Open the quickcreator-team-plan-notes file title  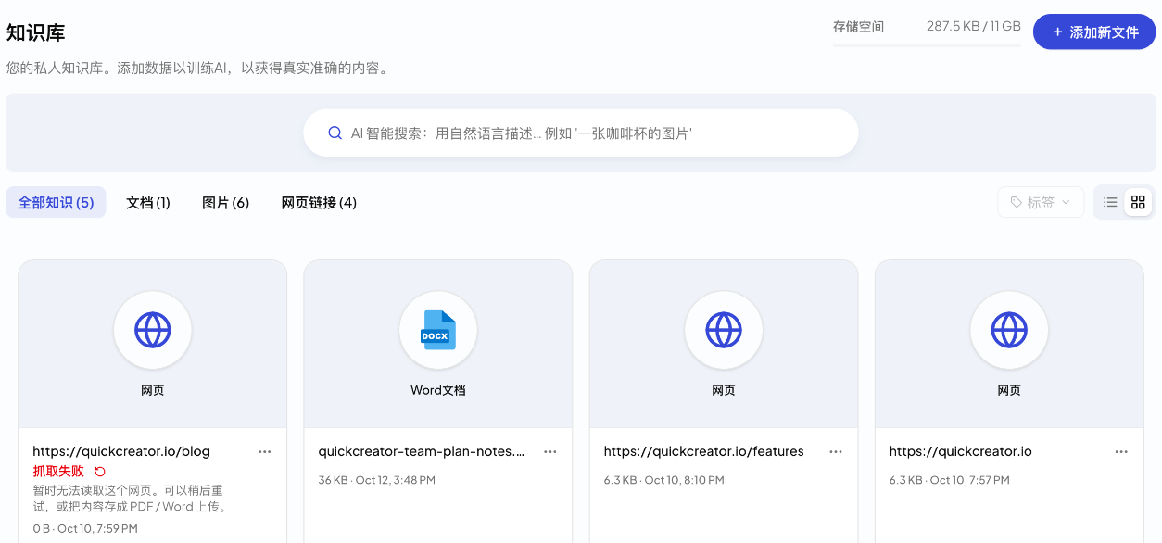coord(422,451)
